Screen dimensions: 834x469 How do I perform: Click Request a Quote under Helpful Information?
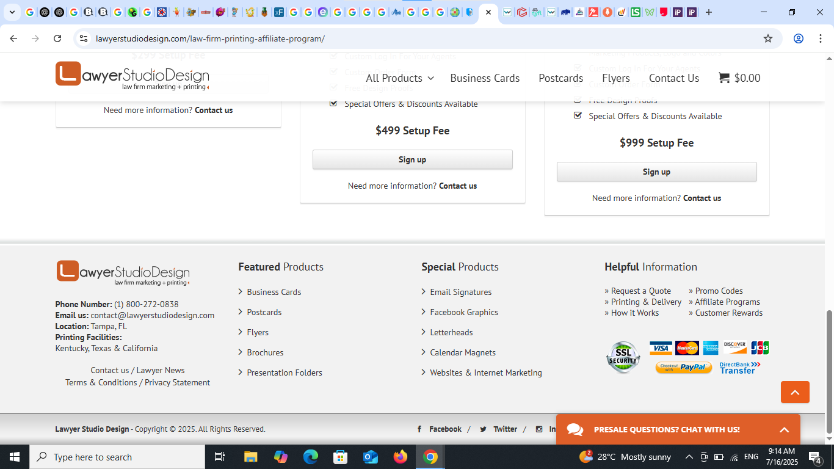click(641, 291)
